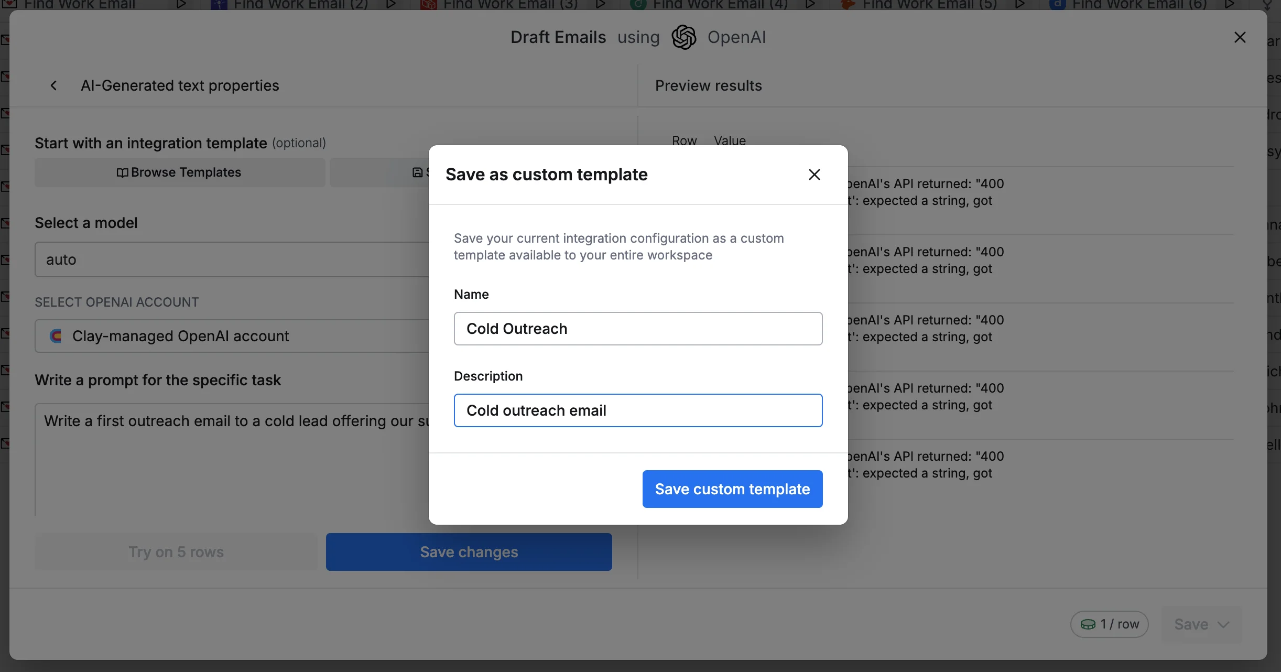
Task: Run the Find Work Email (4) play icon
Action: 810,4
